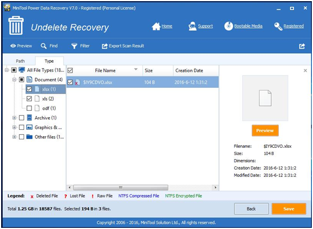The height and width of the screenshot is (229, 313).
Task: Click the Other files folder icon
Action: [x=29, y=137]
